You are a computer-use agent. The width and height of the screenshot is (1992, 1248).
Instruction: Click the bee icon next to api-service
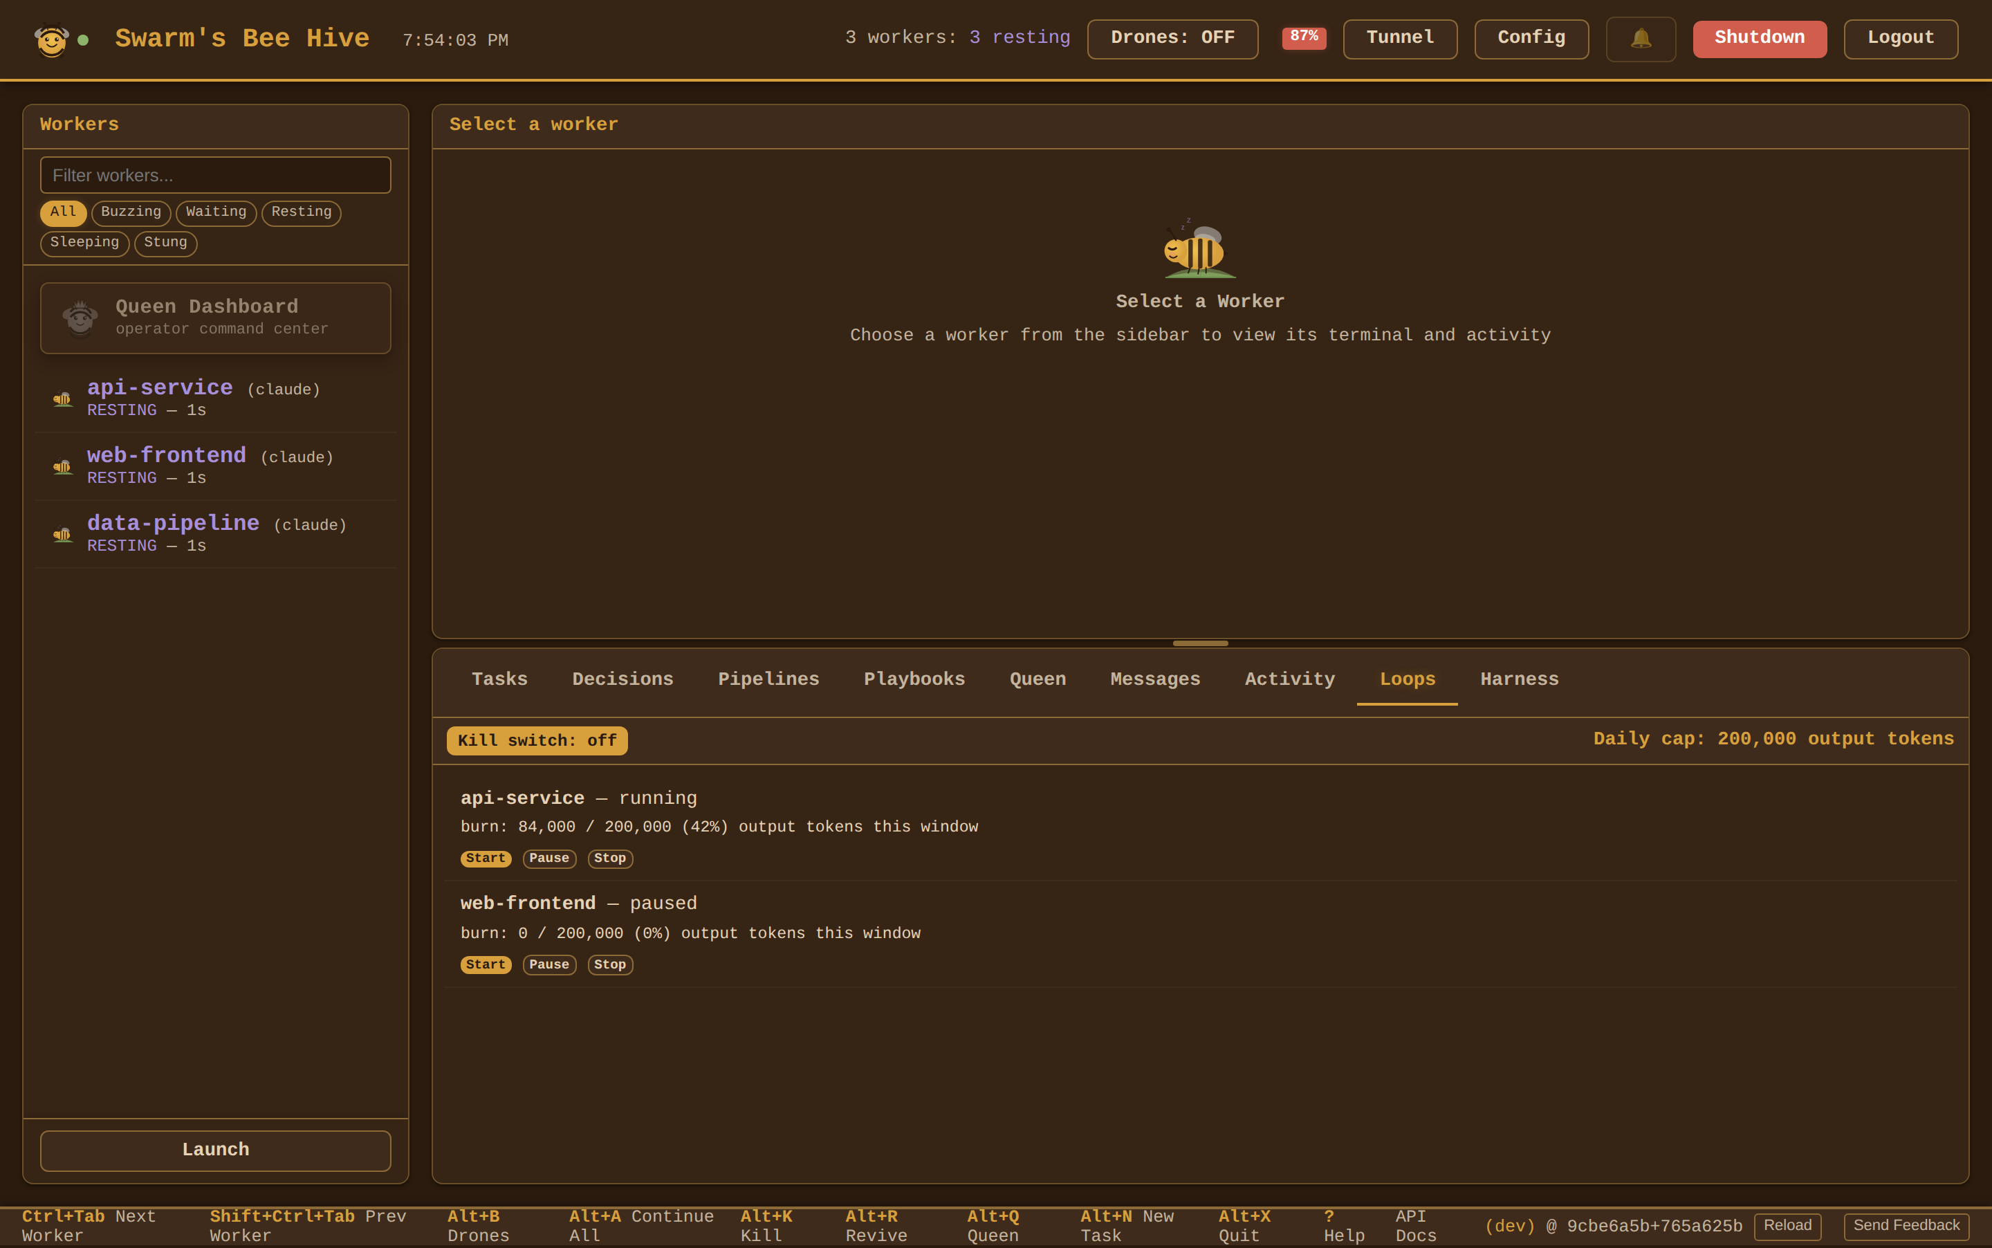click(63, 398)
